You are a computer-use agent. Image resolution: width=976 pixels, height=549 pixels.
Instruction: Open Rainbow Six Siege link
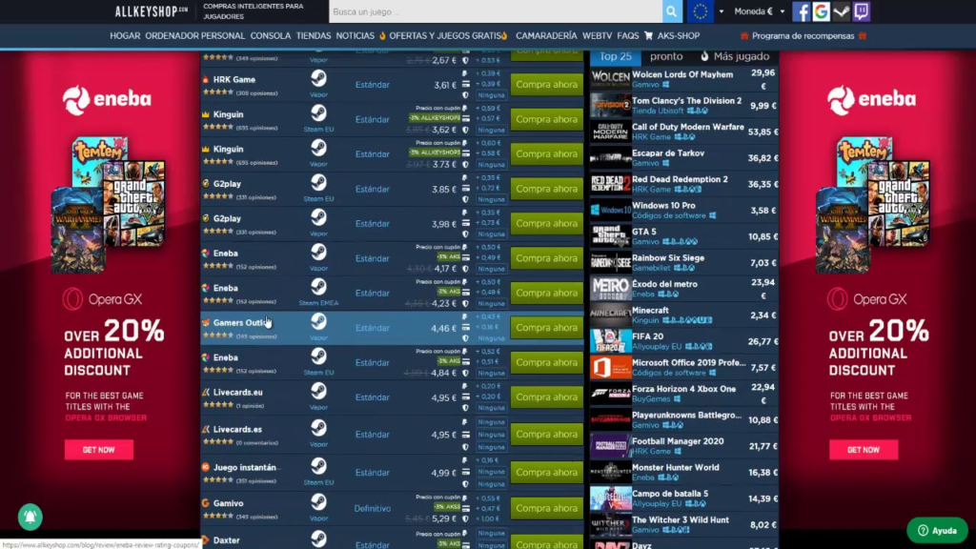coord(668,257)
